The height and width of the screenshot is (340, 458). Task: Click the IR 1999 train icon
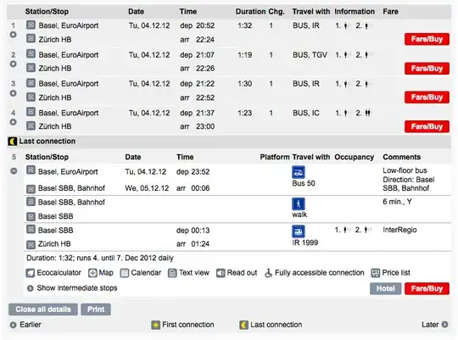[x=299, y=231]
